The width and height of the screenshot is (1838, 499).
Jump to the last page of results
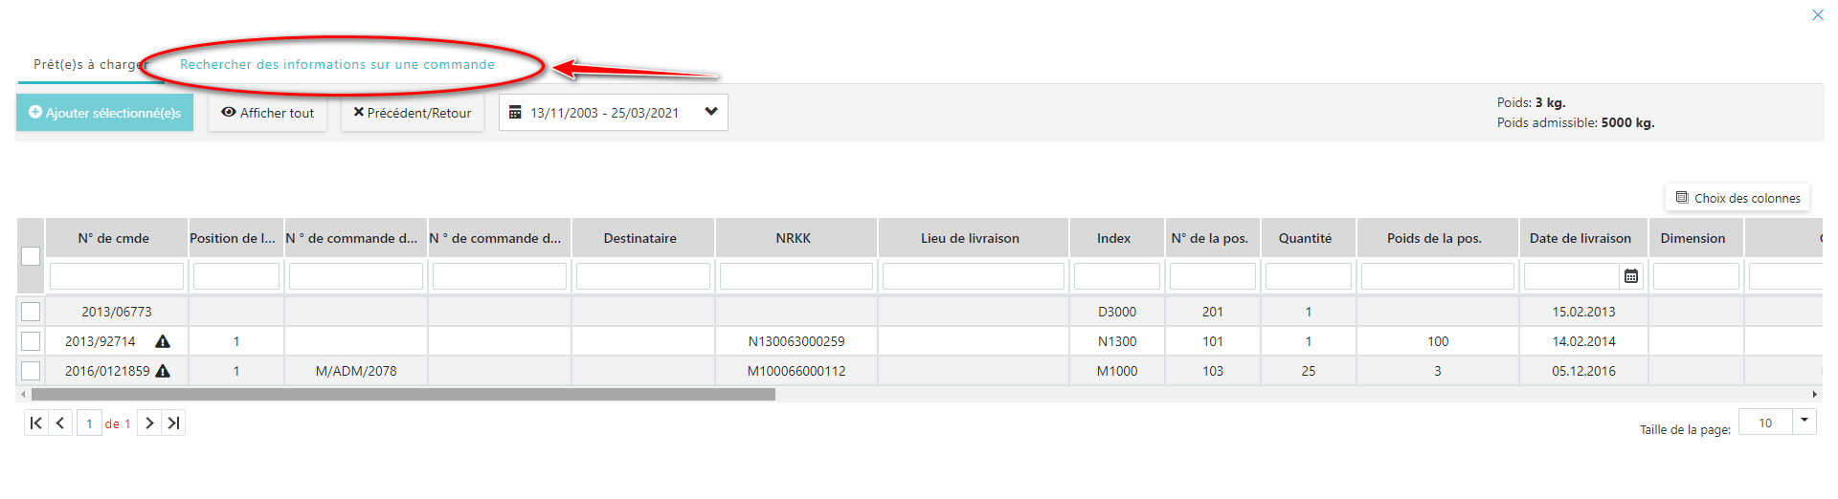(173, 423)
